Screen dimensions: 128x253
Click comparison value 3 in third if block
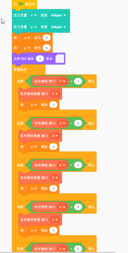(78, 165)
